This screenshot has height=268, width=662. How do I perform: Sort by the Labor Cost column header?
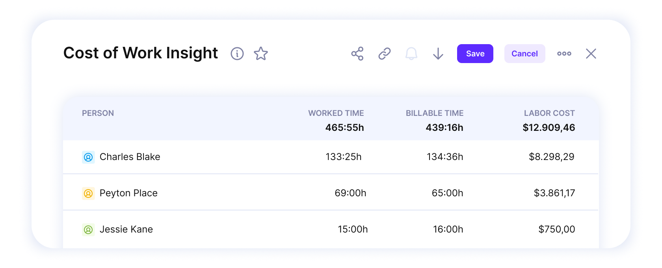point(549,113)
